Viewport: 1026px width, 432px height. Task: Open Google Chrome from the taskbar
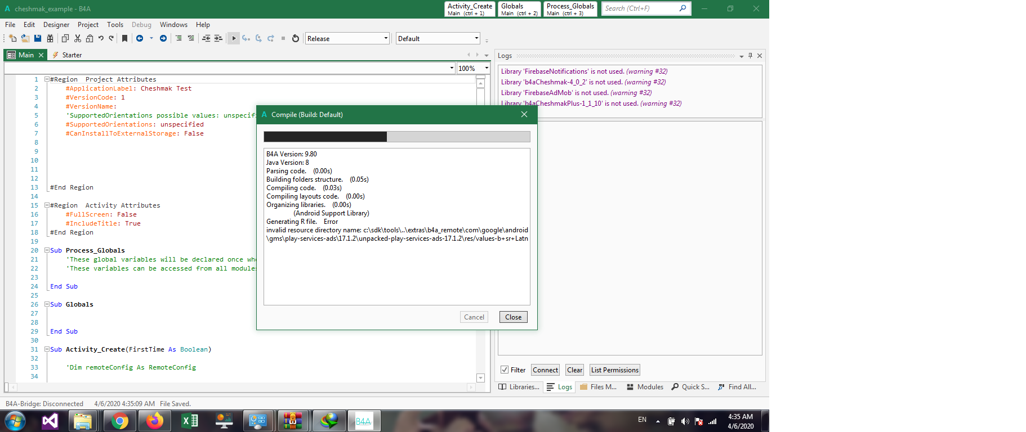(119, 421)
